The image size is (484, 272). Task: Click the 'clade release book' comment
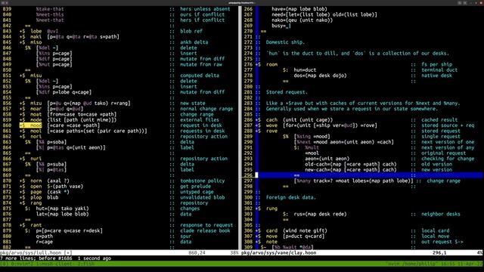[x=205, y=230]
